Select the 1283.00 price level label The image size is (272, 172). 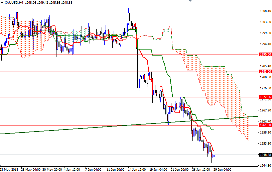click(x=265, y=72)
